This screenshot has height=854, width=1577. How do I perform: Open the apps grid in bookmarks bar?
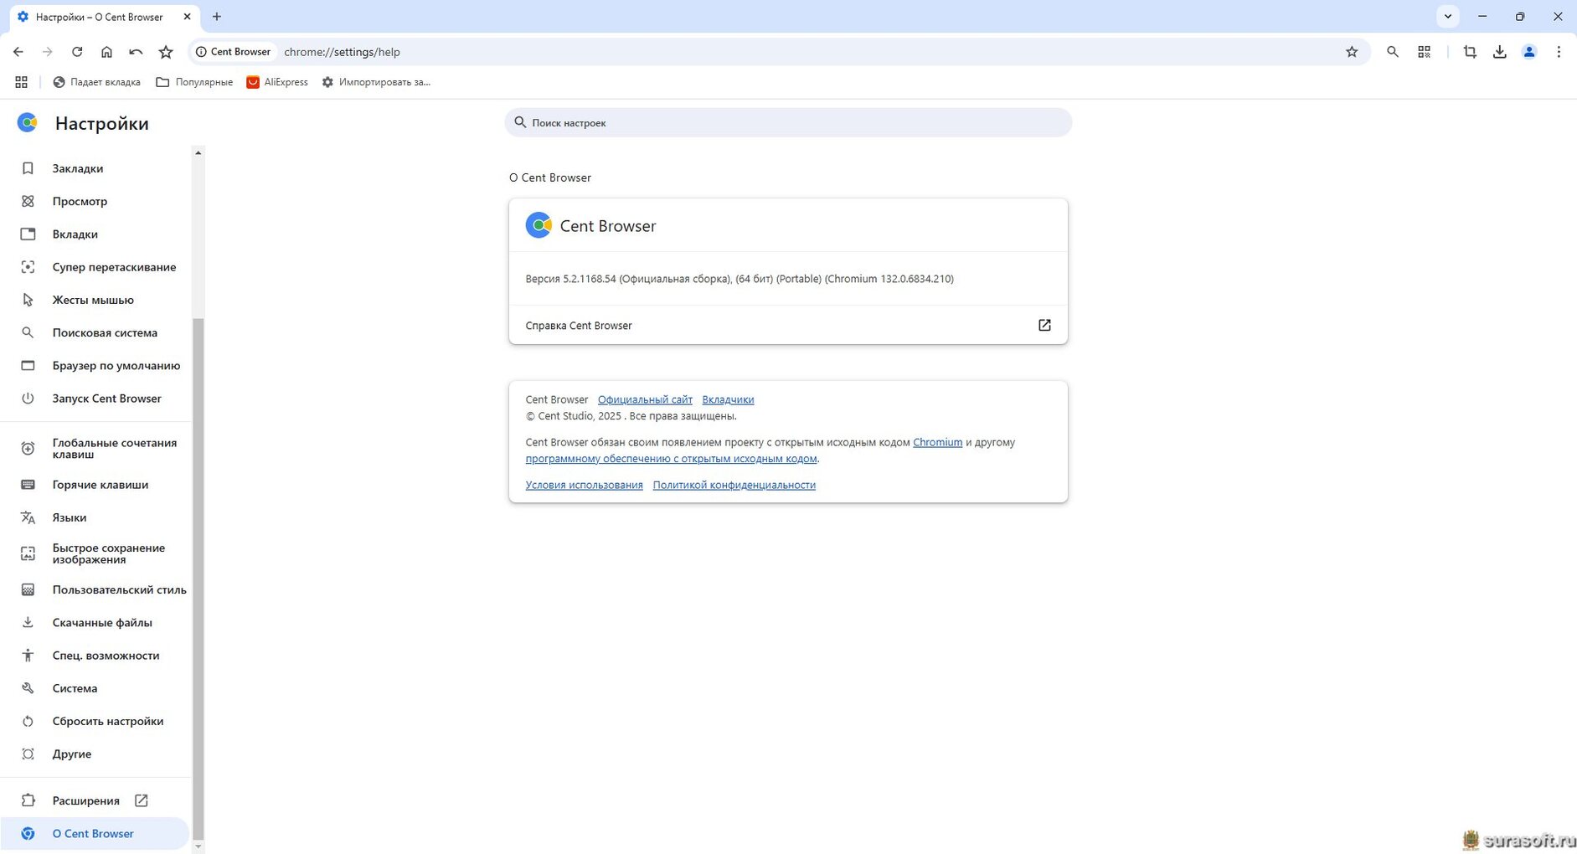point(22,82)
